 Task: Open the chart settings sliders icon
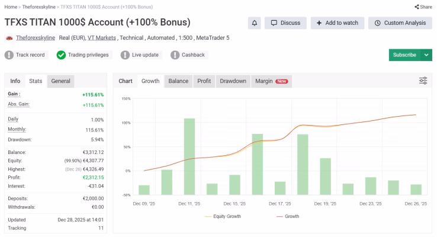[423, 81]
